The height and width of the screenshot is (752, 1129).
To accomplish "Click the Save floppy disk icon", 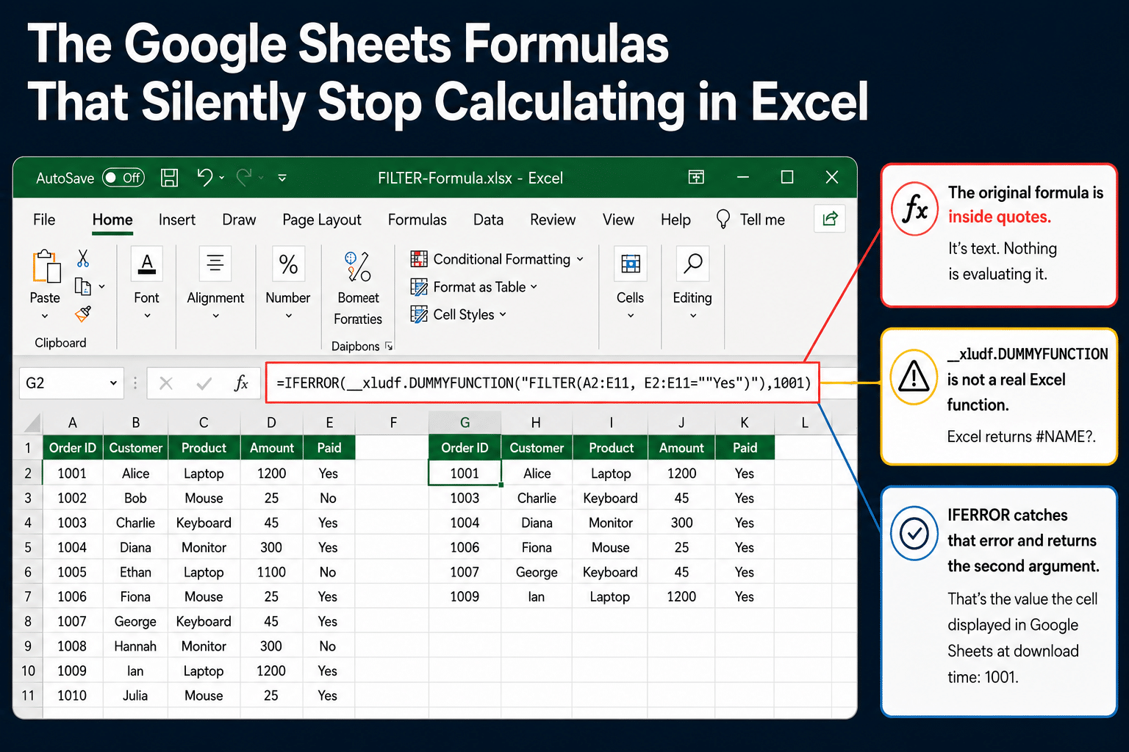I will click(x=170, y=178).
